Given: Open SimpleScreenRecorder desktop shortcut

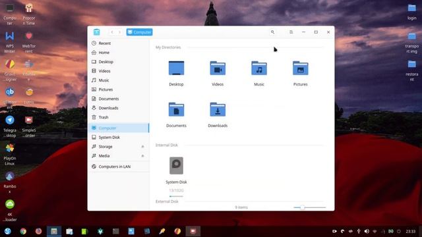Looking at the screenshot, I should pos(29,126).
